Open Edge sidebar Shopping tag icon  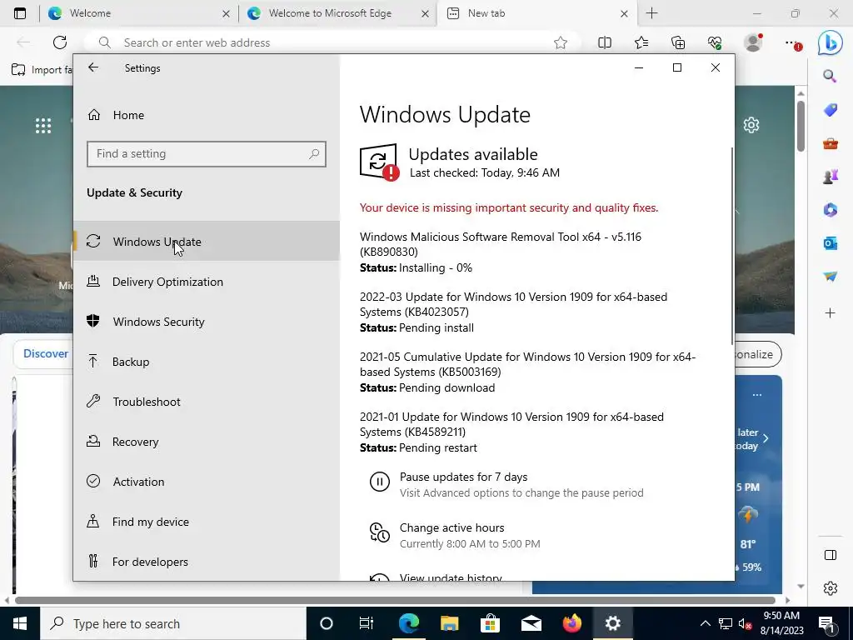pos(831,110)
